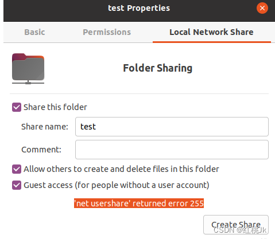Click the Allow others to create label text
Screen dimensions: 275x239
[x=121, y=169]
